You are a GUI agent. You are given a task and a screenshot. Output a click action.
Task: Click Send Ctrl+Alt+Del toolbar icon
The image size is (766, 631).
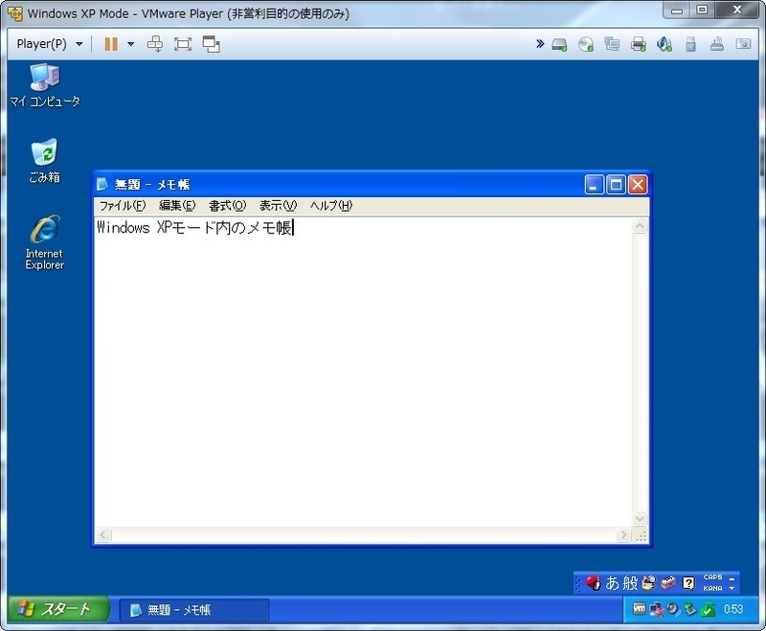pos(155,44)
